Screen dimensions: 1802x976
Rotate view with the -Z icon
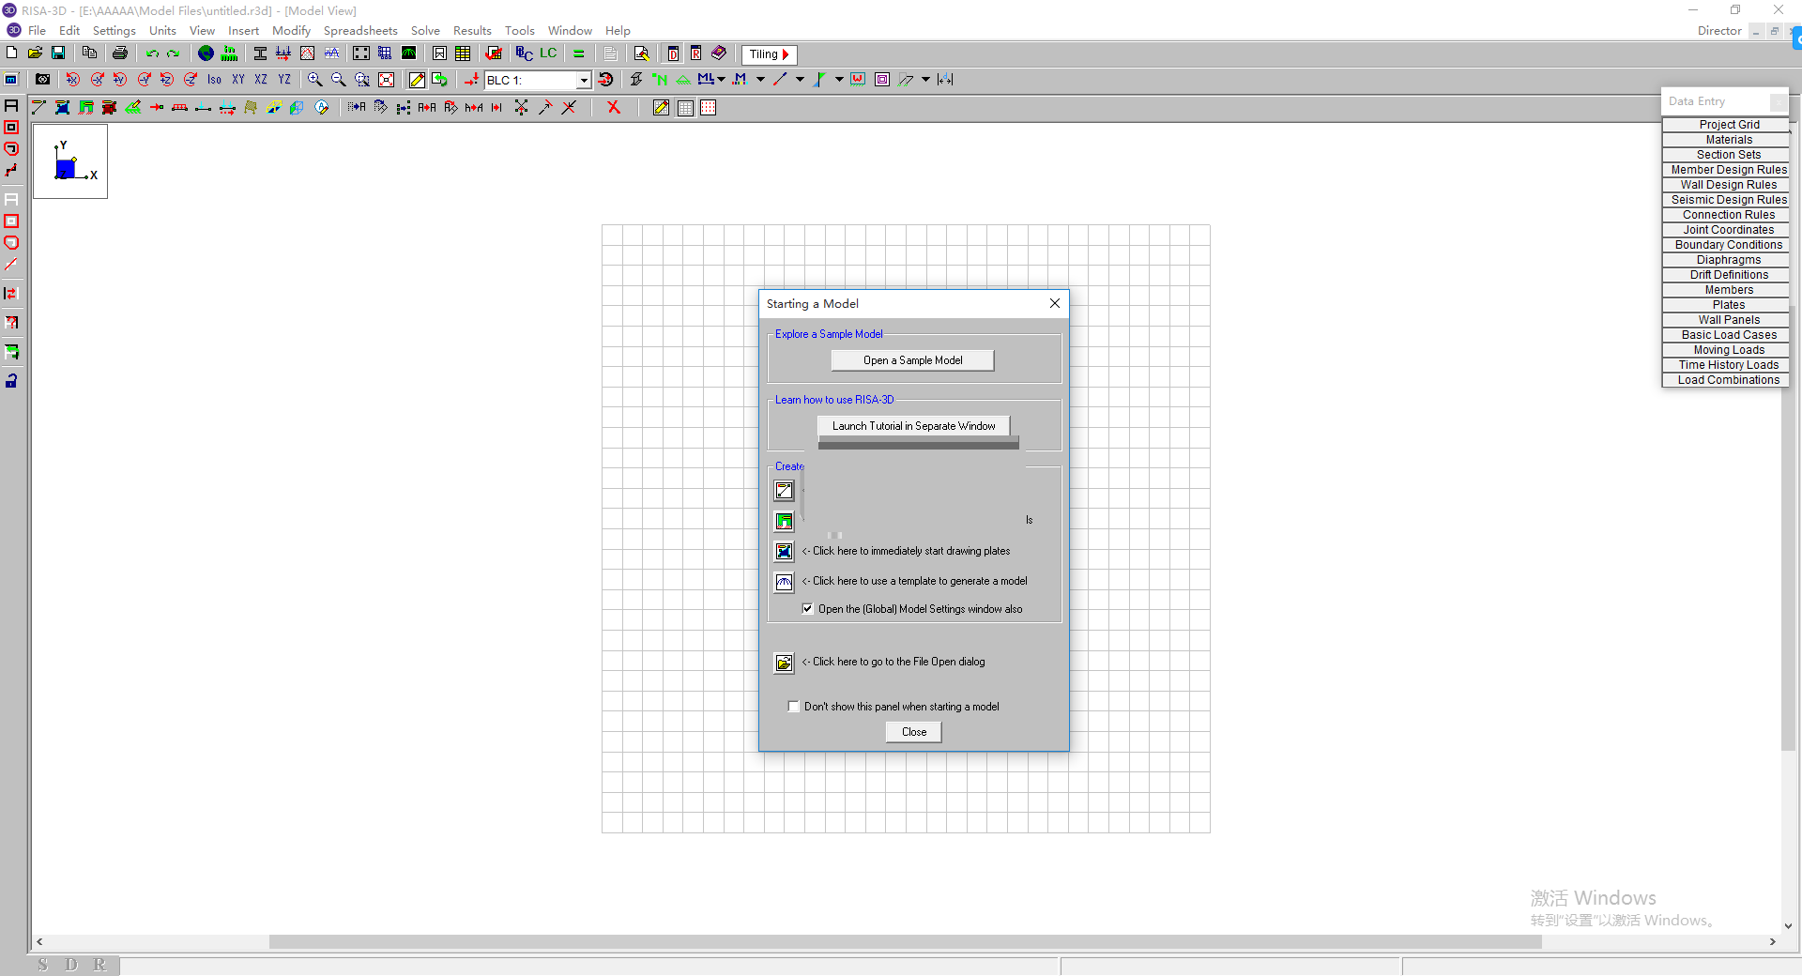(x=191, y=80)
